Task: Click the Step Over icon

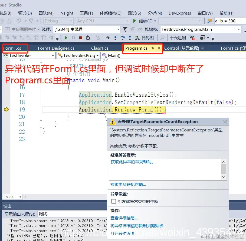Action: 123,38
